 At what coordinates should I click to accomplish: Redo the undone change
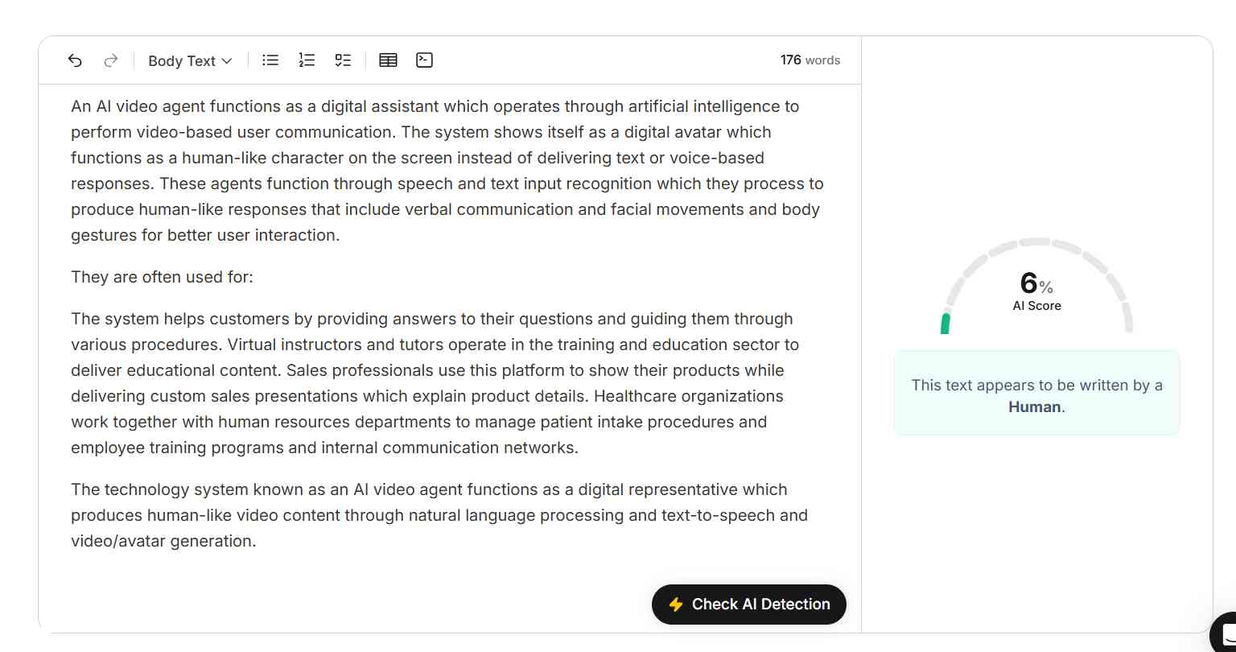111,60
